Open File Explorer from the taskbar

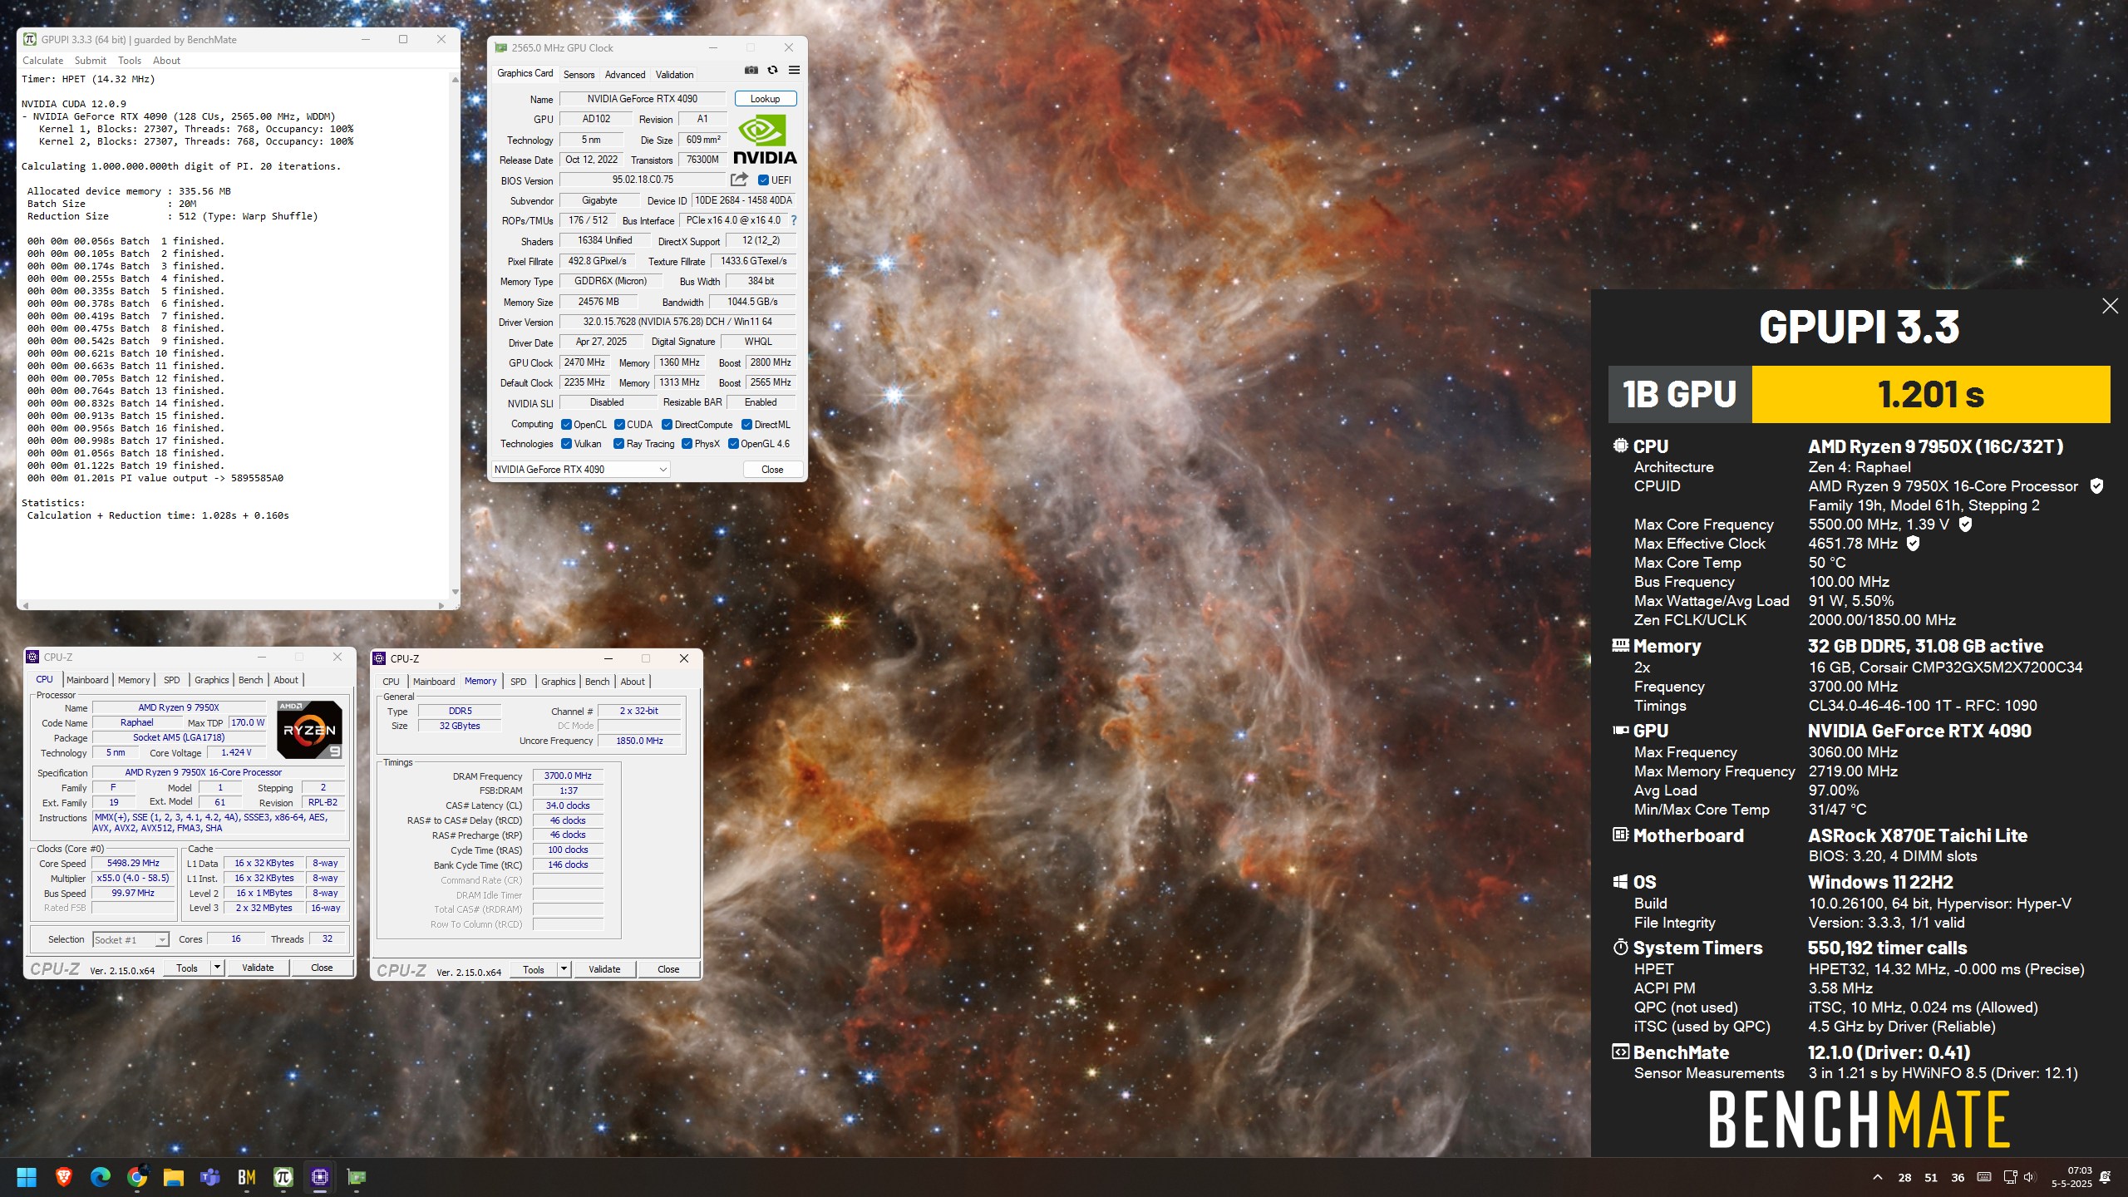173,1177
